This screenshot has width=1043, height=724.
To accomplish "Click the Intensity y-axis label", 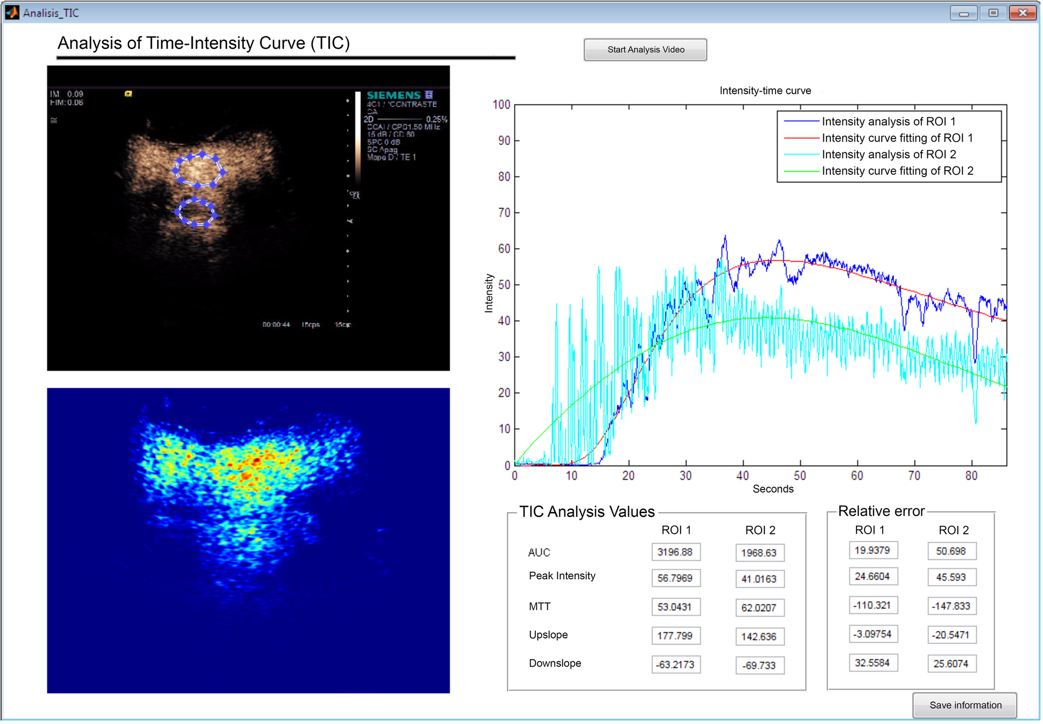I will coord(488,293).
